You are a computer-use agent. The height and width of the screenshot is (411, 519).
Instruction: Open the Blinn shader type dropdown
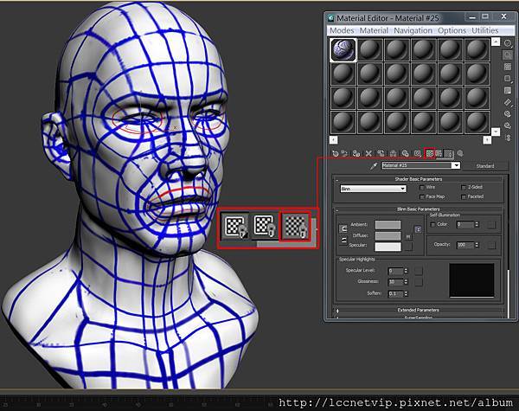(373, 188)
